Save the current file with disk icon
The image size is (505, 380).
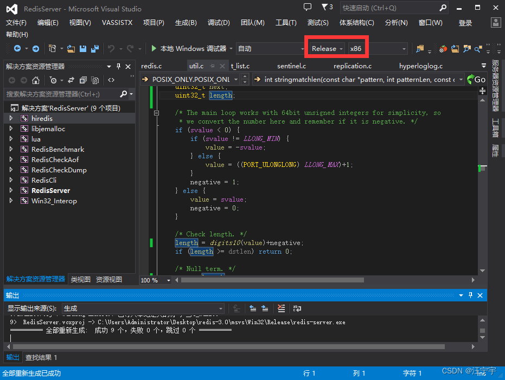(x=83, y=49)
